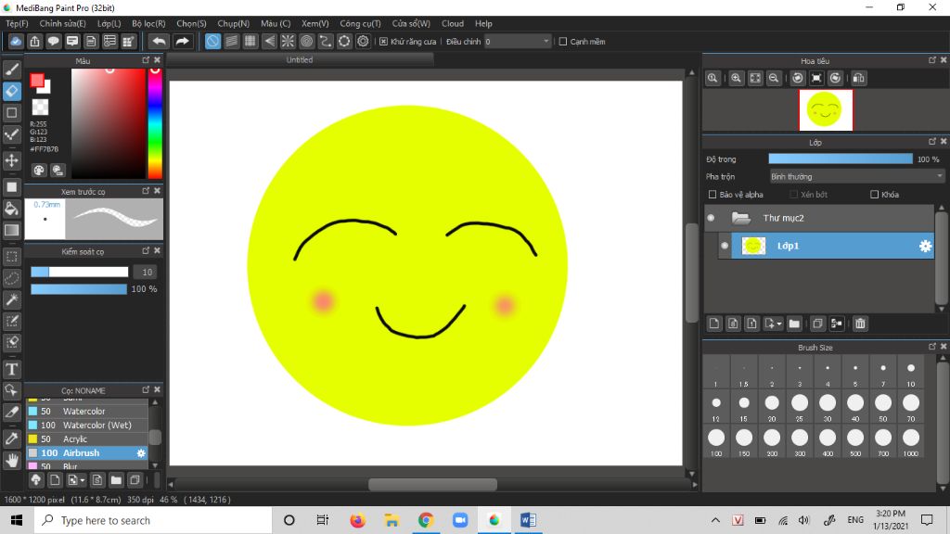Image resolution: width=950 pixels, height=534 pixels.
Task: Add new layer folder icon
Action: point(794,324)
